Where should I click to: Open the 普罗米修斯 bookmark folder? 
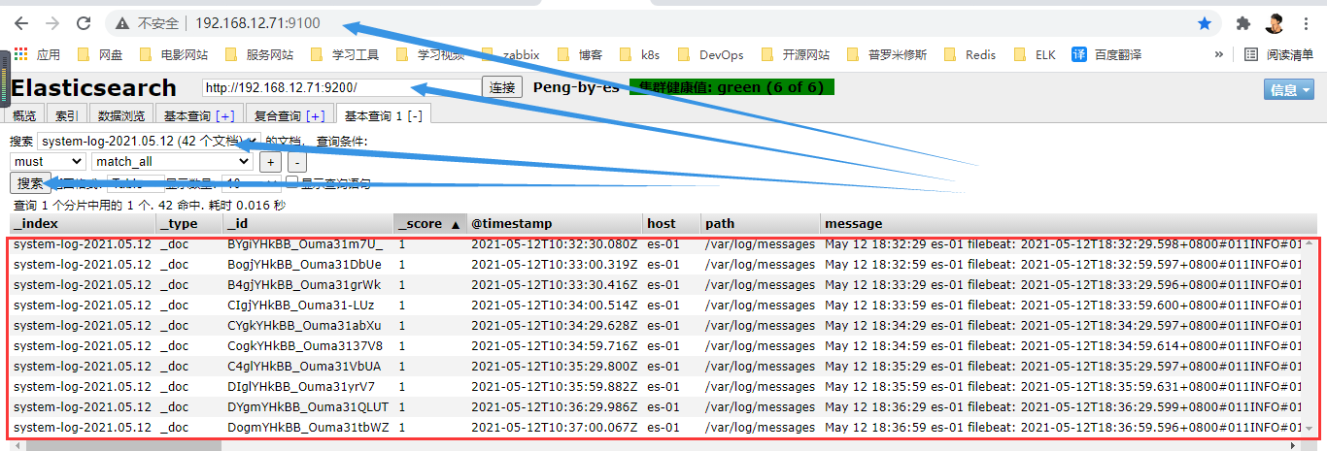point(886,54)
